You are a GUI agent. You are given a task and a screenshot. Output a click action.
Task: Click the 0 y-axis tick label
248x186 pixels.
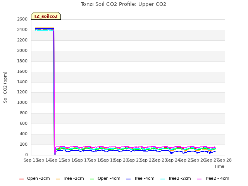point(26,155)
